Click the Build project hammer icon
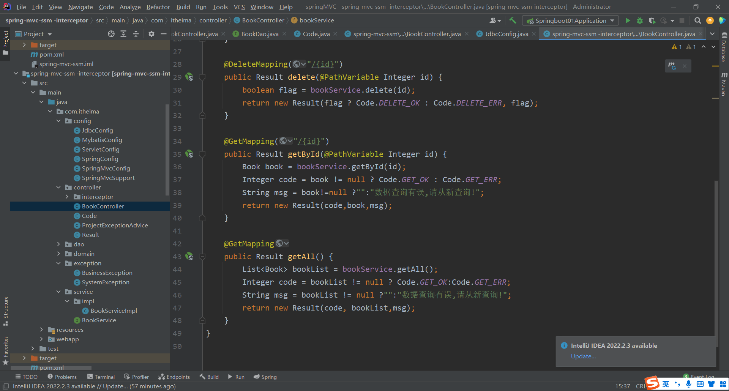 [513, 20]
